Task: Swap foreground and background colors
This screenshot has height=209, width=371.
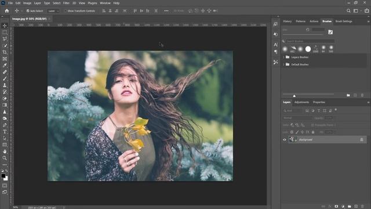Action: (6, 171)
